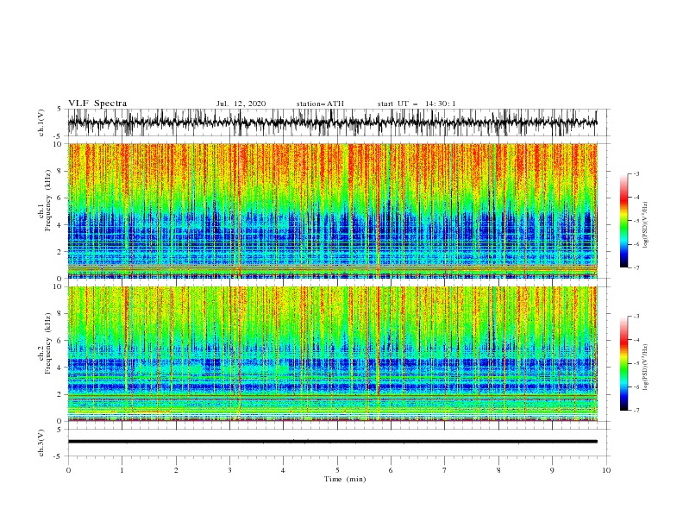Select the date text "Jul. 12, 2020"
Screen dimensions: 683x528
click(x=241, y=104)
